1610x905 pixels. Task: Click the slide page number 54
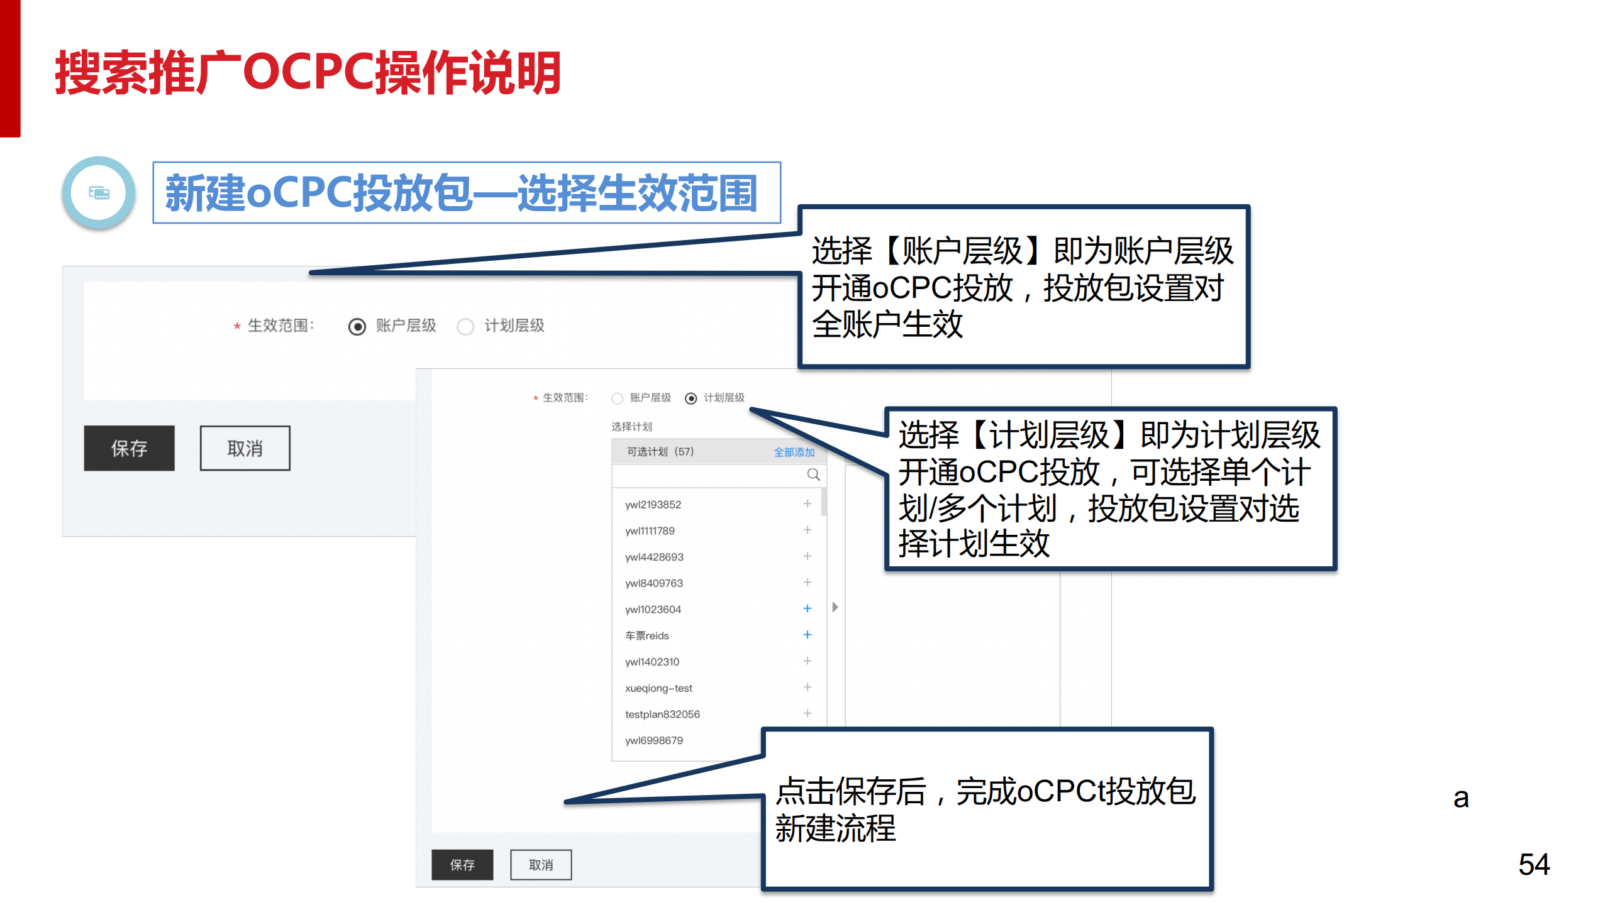pyautogui.click(x=1534, y=865)
